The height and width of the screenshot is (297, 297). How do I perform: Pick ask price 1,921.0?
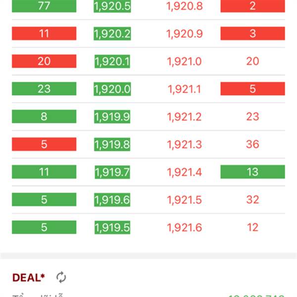tap(184, 61)
